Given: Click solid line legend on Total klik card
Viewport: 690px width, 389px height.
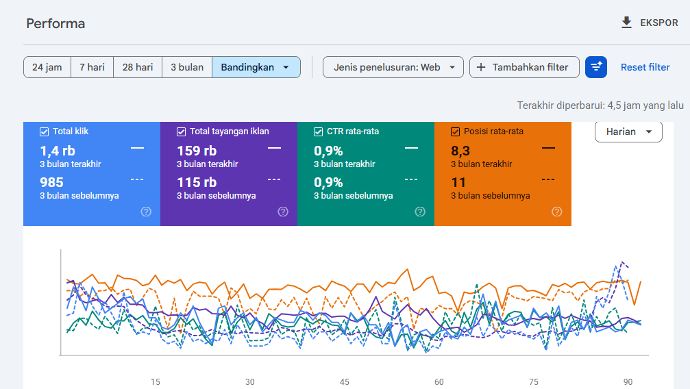Looking at the screenshot, I should click(x=137, y=148).
